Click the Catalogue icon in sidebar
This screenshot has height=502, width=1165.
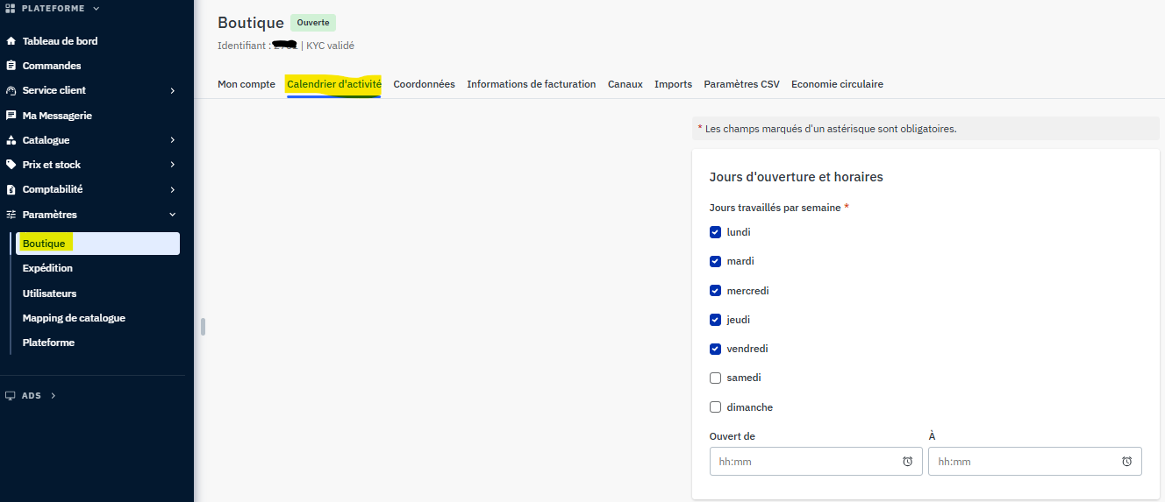click(x=11, y=140)
